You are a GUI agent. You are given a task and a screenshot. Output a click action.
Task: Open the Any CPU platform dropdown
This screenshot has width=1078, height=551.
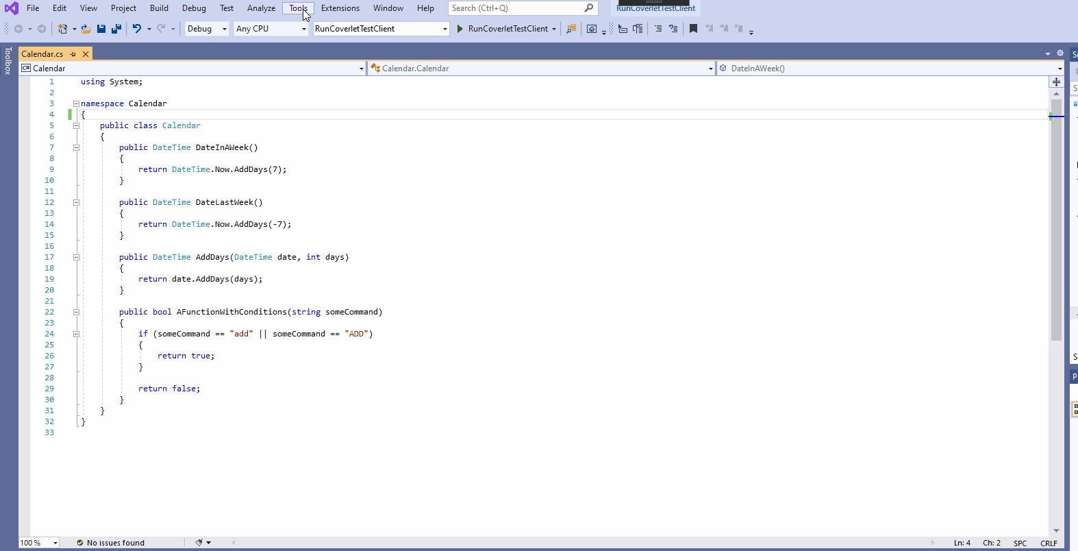click(x=303, y=29)
